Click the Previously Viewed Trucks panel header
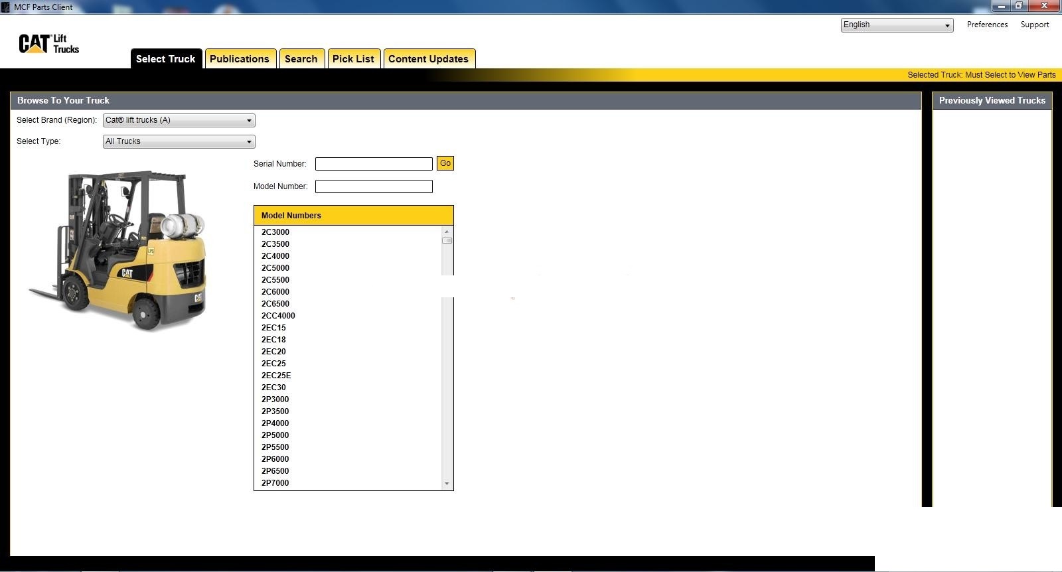The width and height of the screenshot is (1062, 572). click(x=992, y=101)
